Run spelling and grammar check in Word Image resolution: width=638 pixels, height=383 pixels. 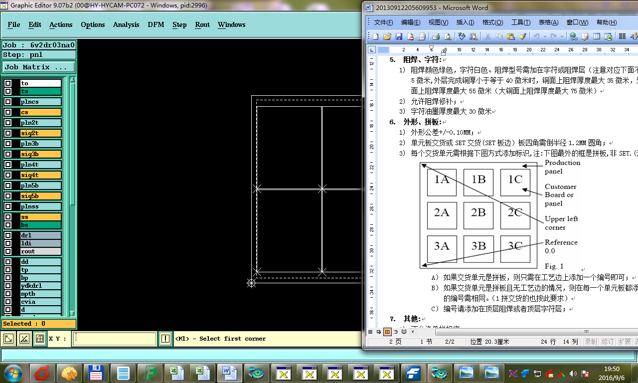(462, 36)
